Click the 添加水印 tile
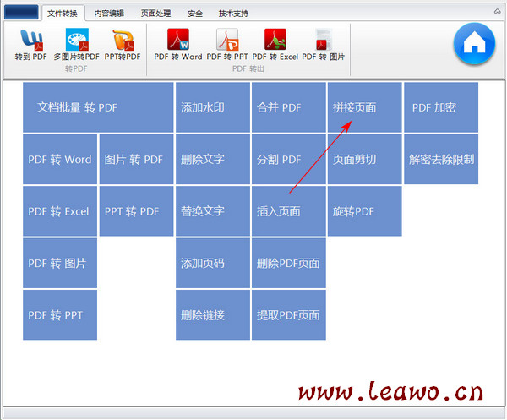The image size is (507, 420). (x=213, y=107)
